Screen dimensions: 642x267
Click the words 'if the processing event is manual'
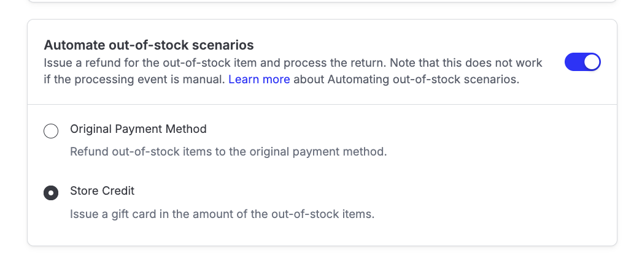[x=133, y=80]
